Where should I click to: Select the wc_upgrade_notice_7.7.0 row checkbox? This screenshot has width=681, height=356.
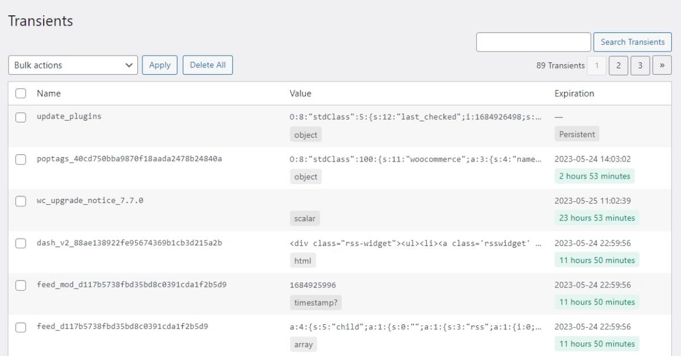[x=20, y=201]
